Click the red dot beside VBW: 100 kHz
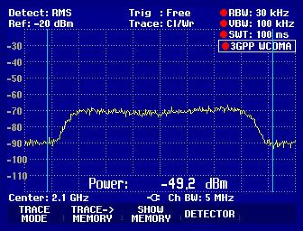Image resolution: width=303 pixels, height=231 pixels. [x=224, y=24]
